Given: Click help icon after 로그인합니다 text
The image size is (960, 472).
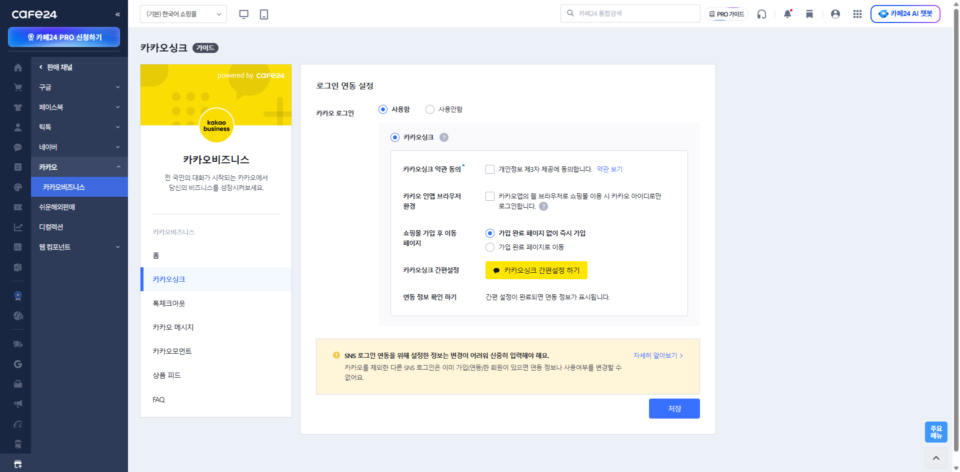Looking at the screenshot, I should [x=543, y=206].
